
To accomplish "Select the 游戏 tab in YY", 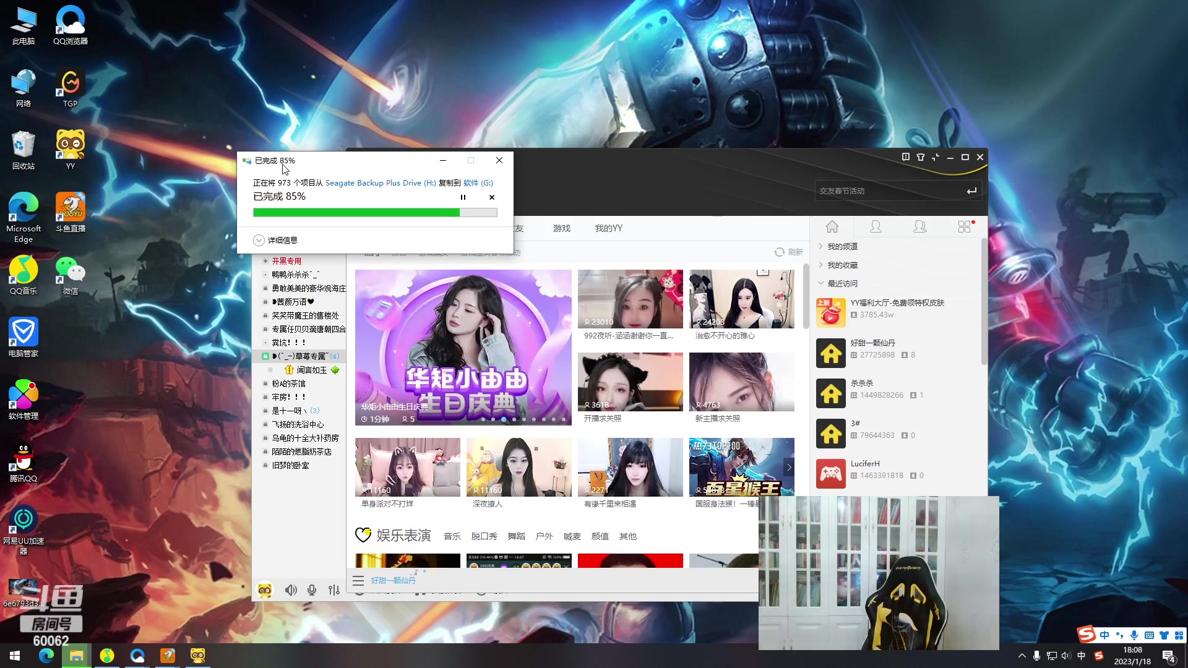I will click(x=562, y=228).
